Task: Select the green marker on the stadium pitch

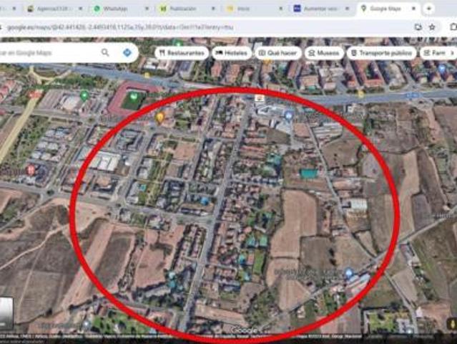Action: [134, 95]
